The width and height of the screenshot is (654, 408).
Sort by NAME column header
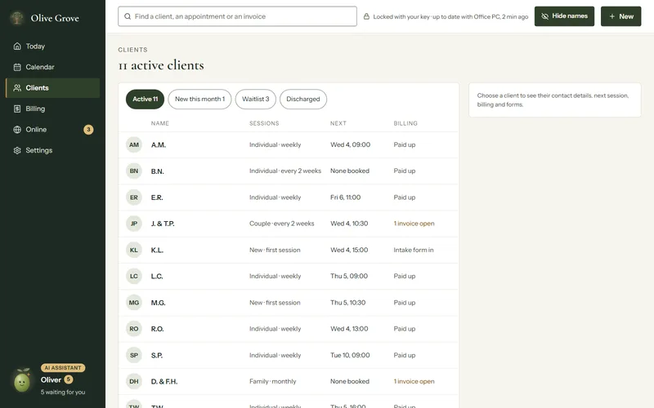tap(160, 123)
